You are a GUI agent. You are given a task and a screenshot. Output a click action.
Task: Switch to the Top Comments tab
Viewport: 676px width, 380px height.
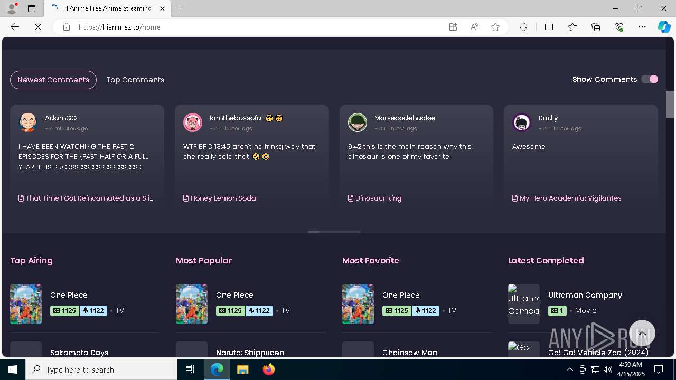pos(135,80)
